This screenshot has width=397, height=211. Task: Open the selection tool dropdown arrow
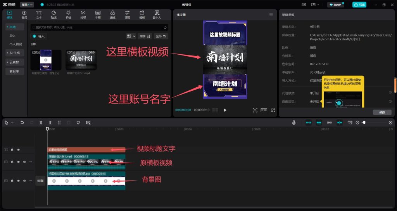click(x=12, y=123)
